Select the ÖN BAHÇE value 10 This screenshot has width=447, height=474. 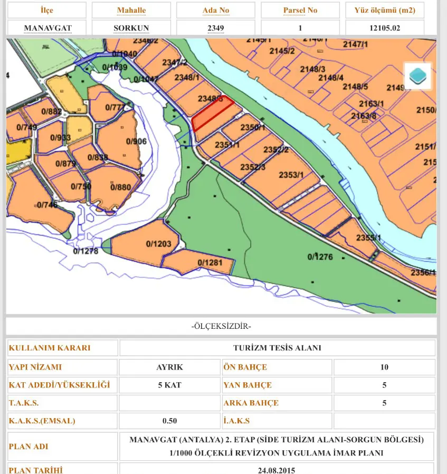[x=384, y=367]
